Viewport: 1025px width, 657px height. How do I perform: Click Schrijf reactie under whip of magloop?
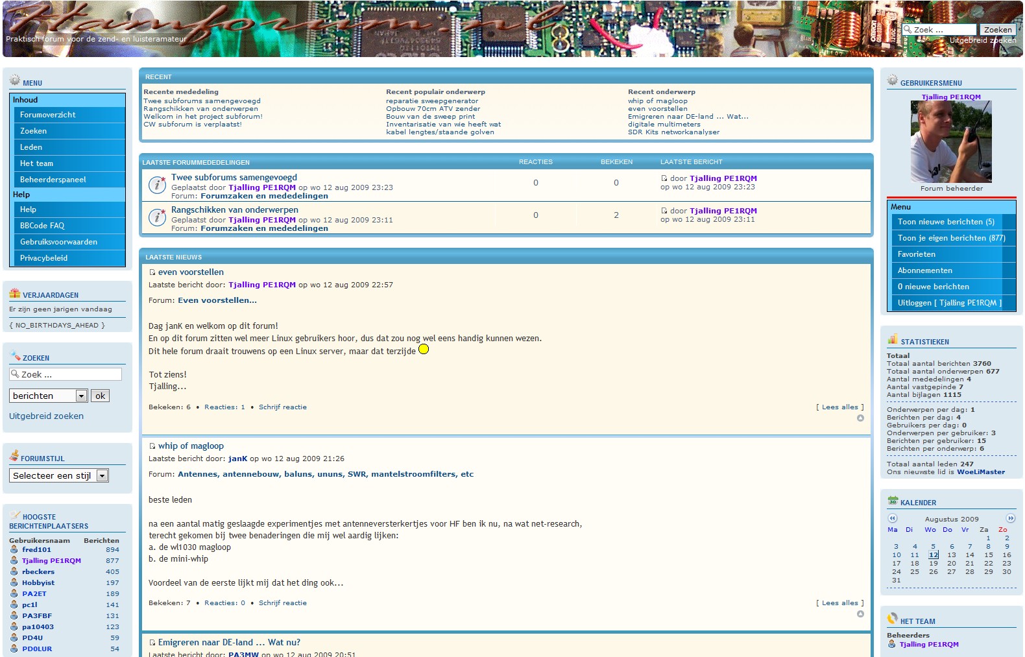tap(282, 603)
